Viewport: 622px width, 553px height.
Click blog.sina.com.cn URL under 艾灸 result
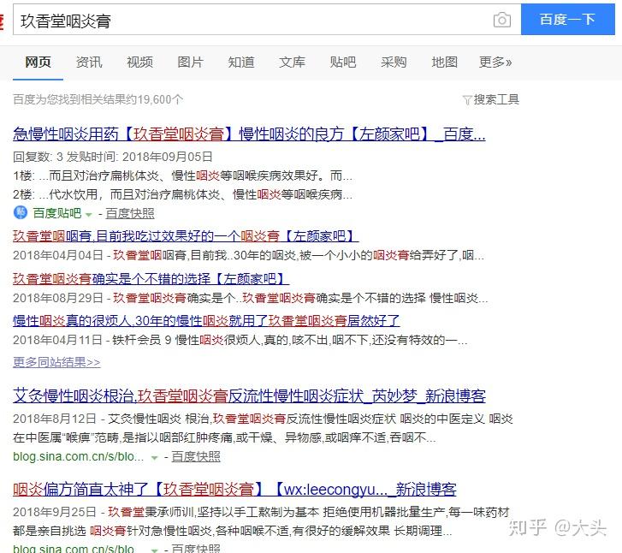pos(78,456)
